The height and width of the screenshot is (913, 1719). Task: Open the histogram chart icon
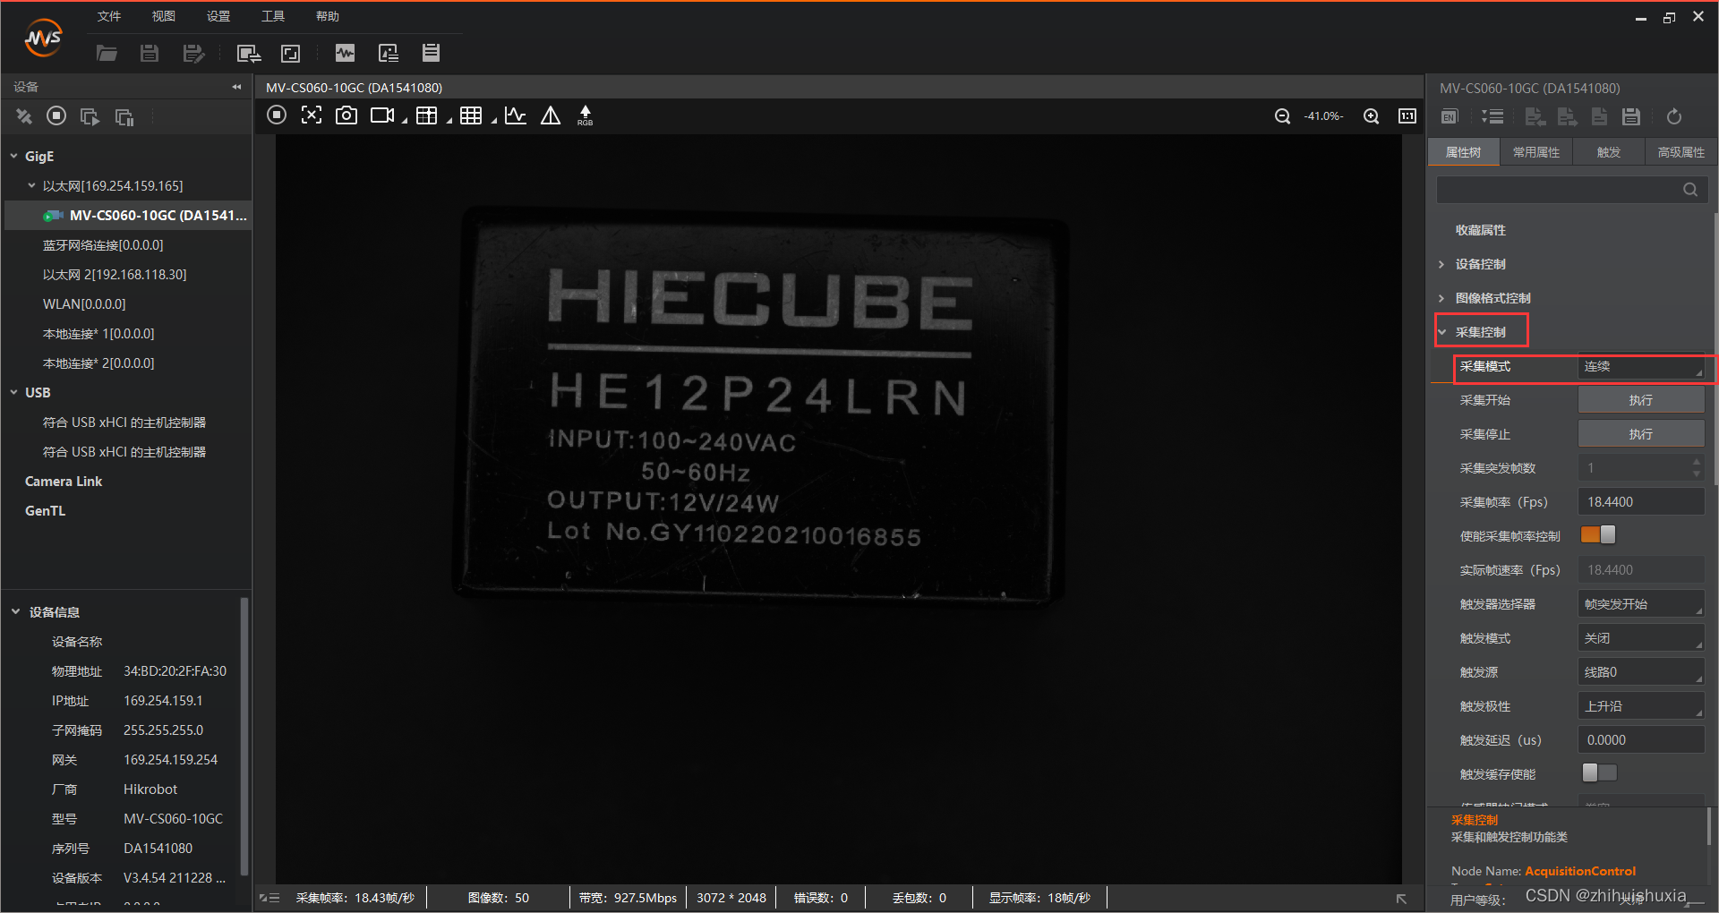[516, 115]
